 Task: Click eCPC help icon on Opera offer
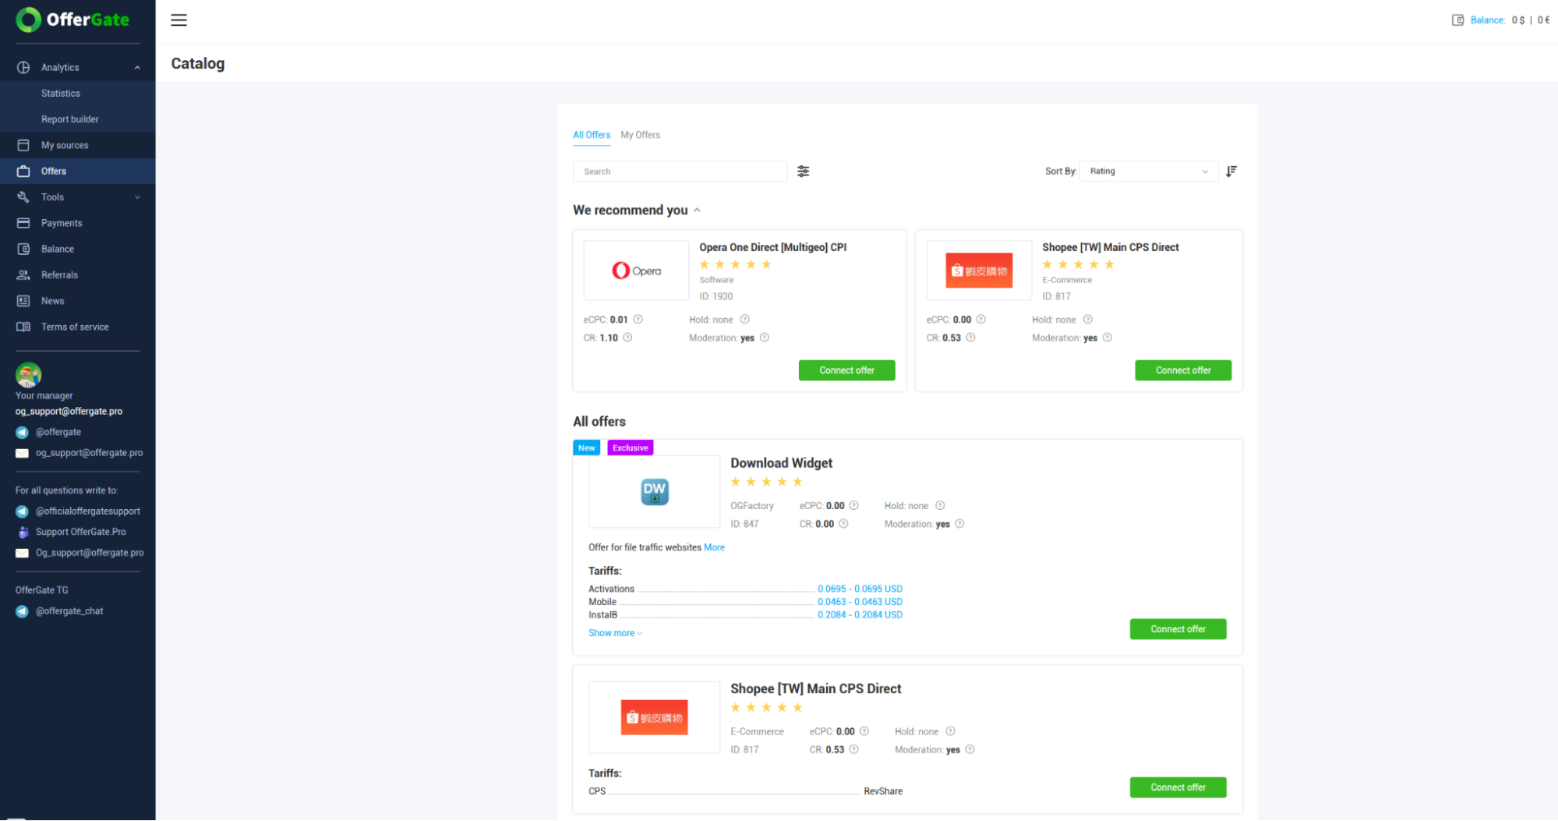click(638, 320)
